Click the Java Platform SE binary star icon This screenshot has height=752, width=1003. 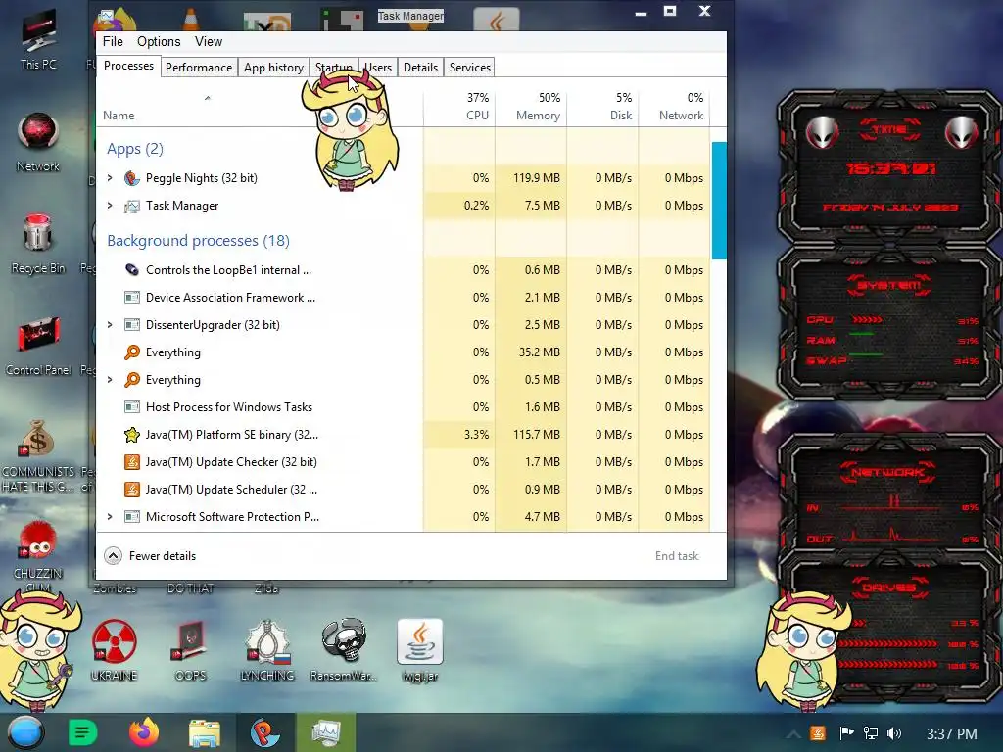click(132, 435)
